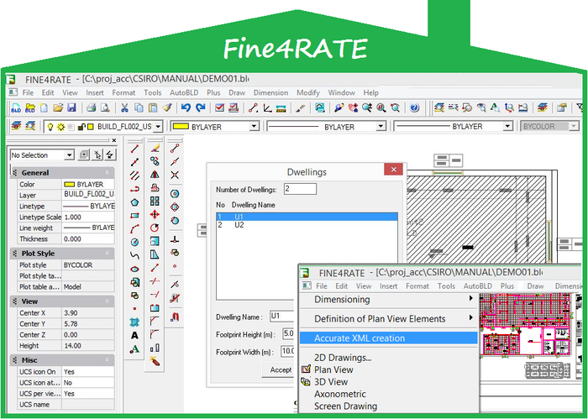Viewport: 588px width, 419px height.
Task: Choose Accurate XML creation menu entry
Action: (360, 338)
